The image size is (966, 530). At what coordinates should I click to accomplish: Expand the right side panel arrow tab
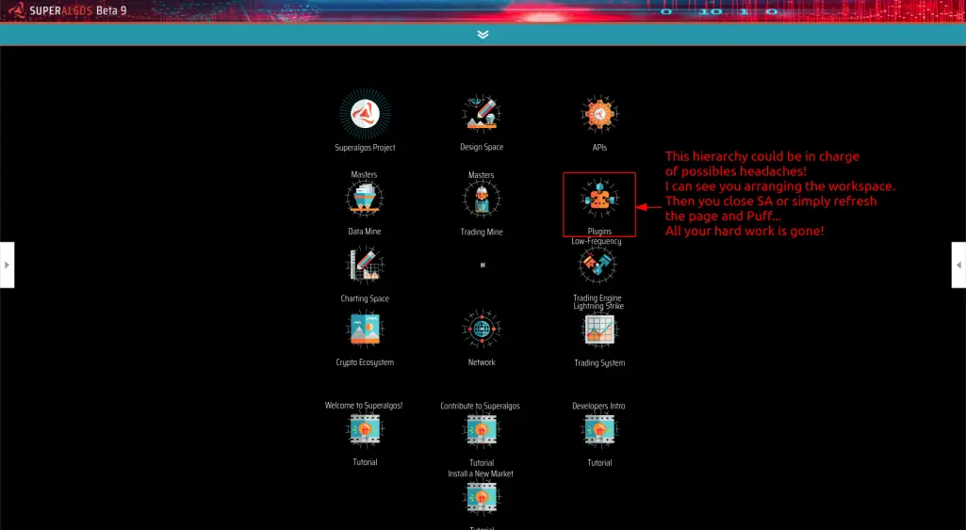958,265
